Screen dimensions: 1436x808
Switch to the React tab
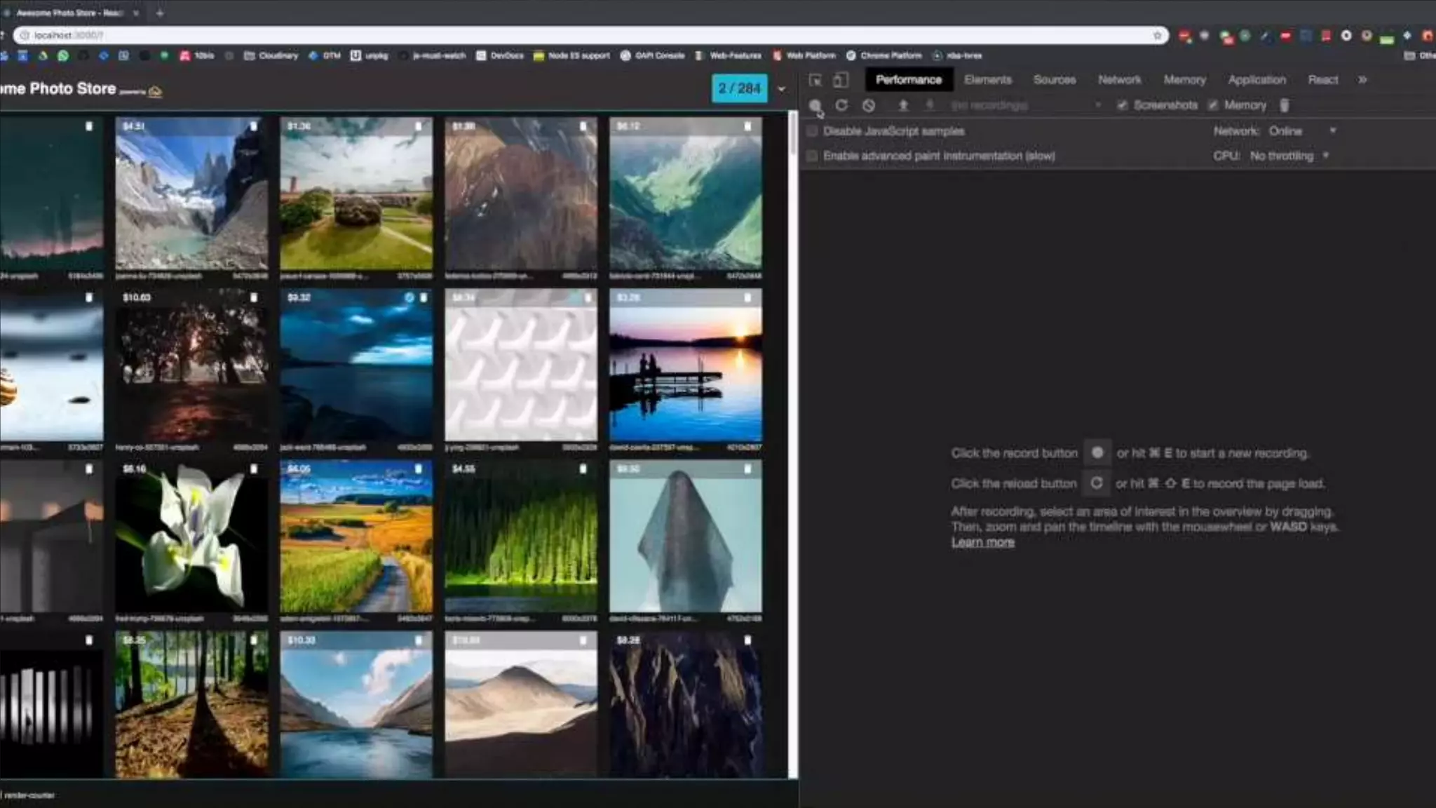[x=1322, y=80]
